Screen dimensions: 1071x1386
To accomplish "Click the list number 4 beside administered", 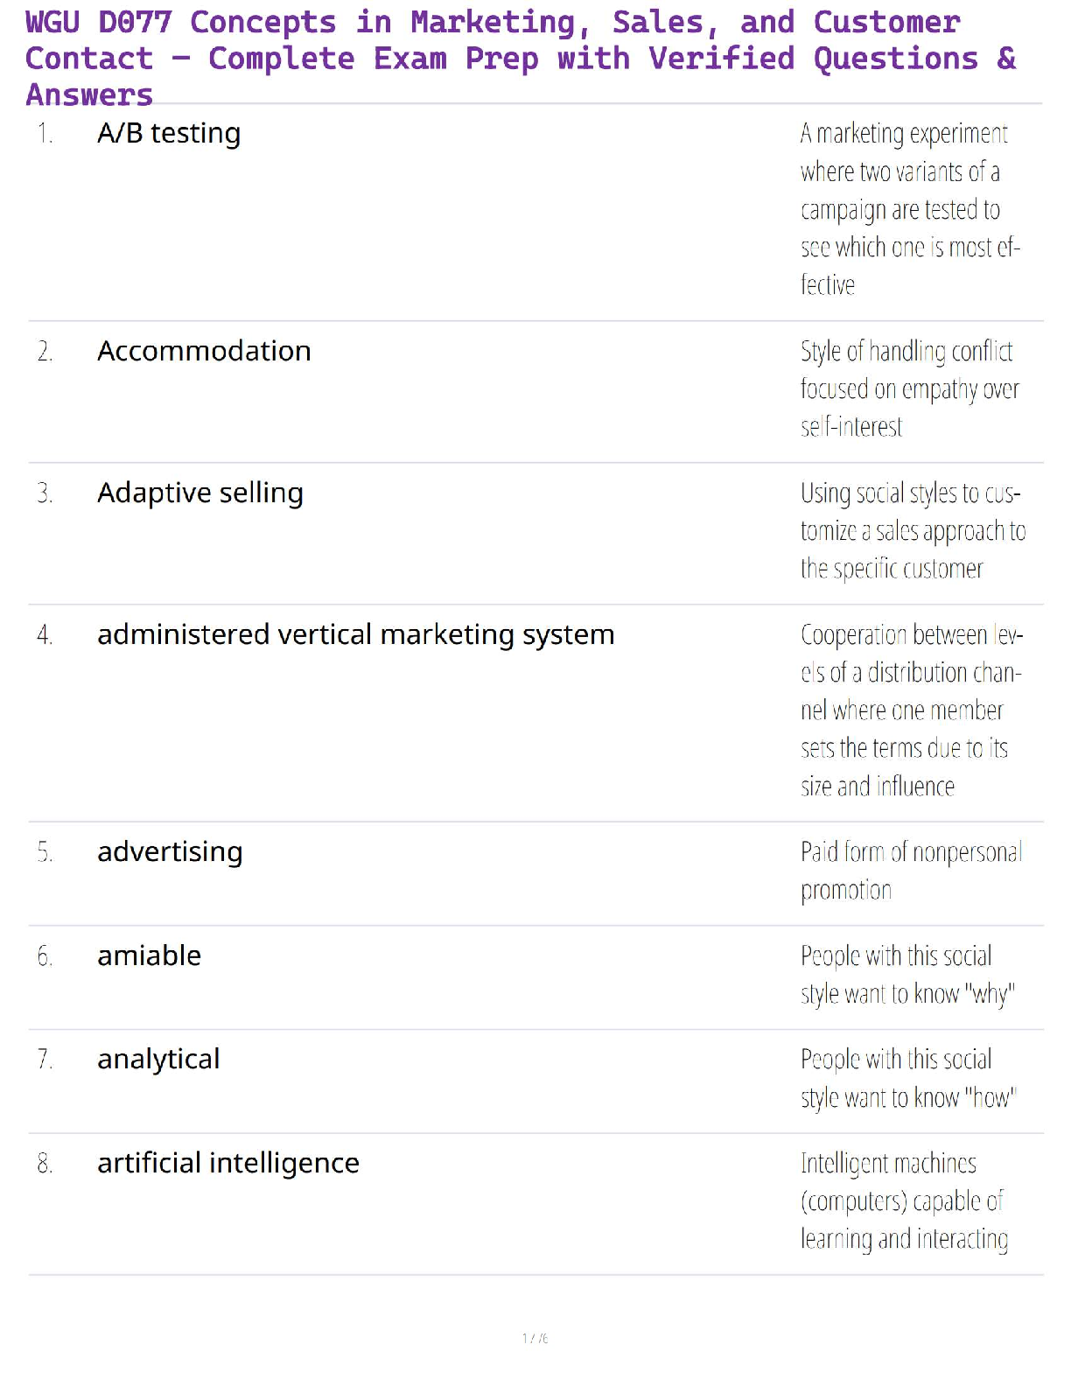I will coord(45,634).
